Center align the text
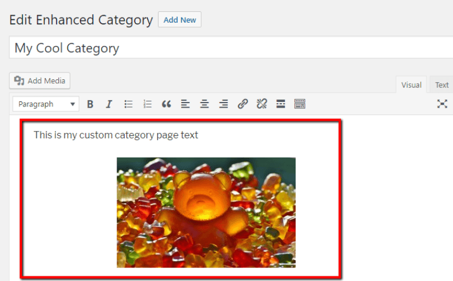Screen dimensions: 453x281 point(204,104)
